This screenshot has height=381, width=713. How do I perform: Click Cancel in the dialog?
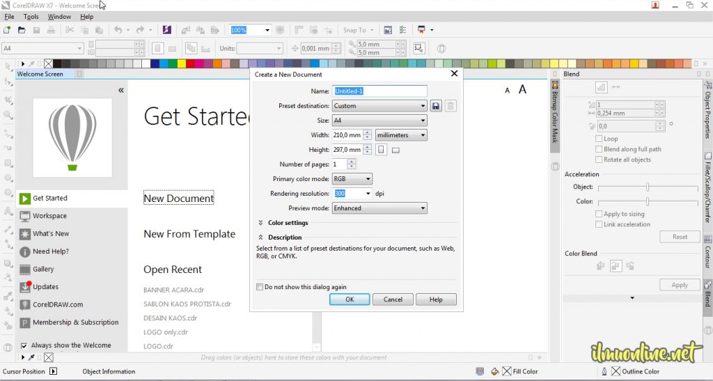click(x=393, y=300)
